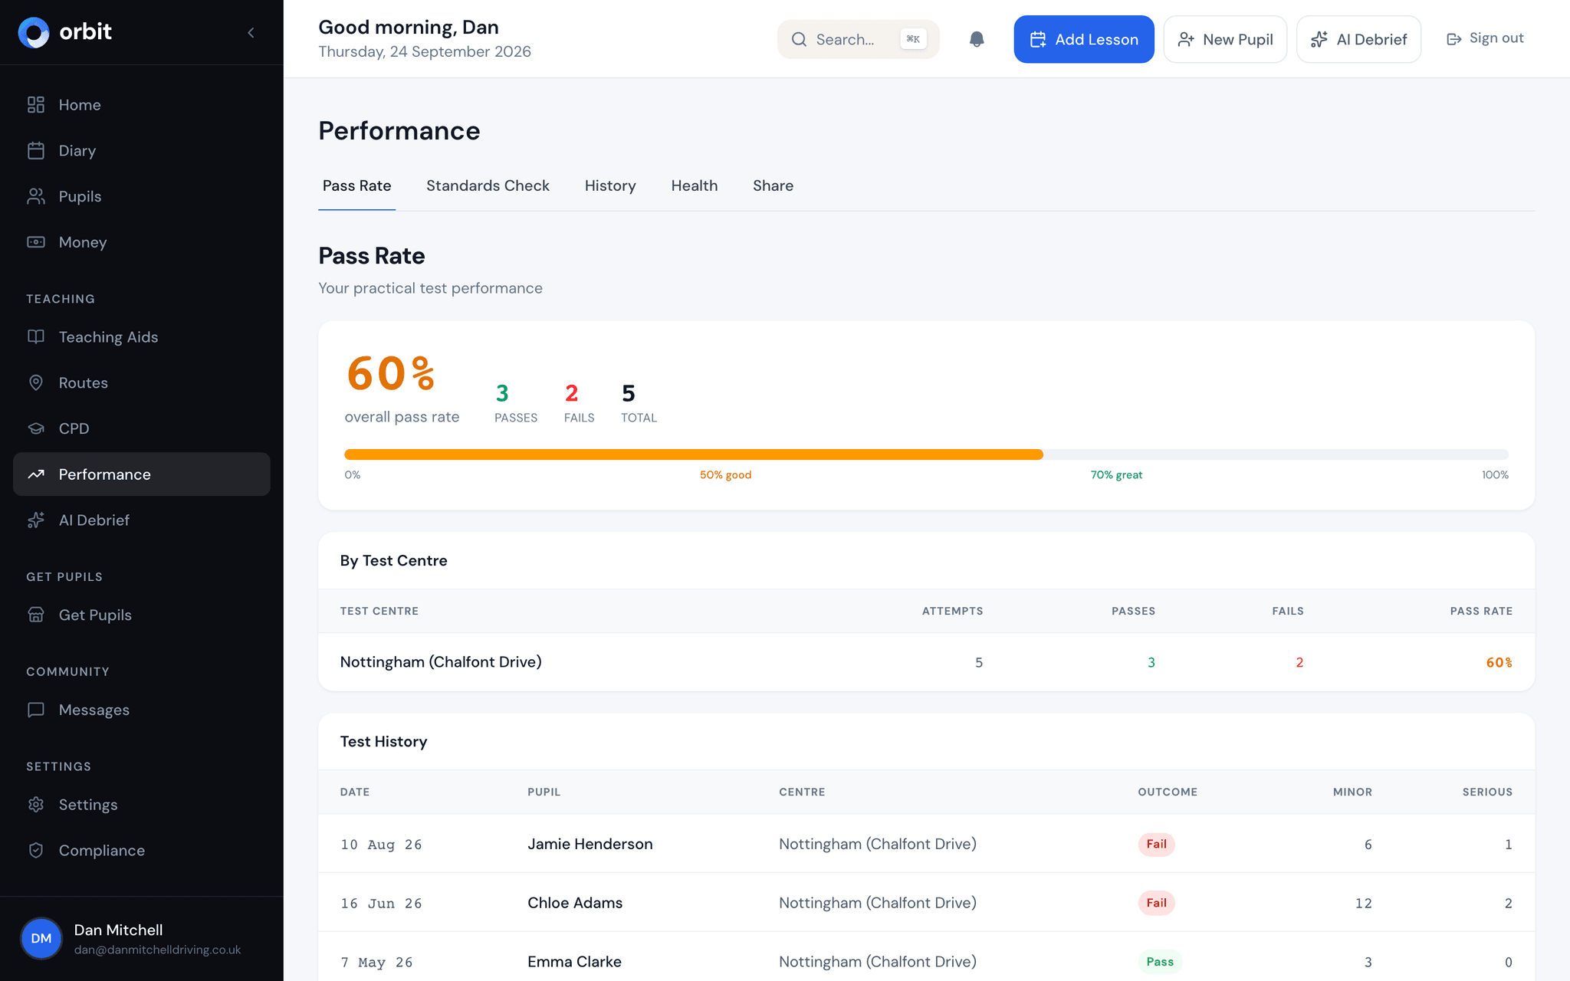The width and height of the screenshot is (1570, 981).
Task: Click the Money banknote icon
Action: pyautogui.click(x=36, y=242)
